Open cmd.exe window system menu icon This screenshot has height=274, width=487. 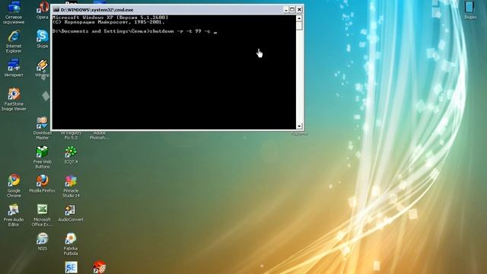click(56, 10)
